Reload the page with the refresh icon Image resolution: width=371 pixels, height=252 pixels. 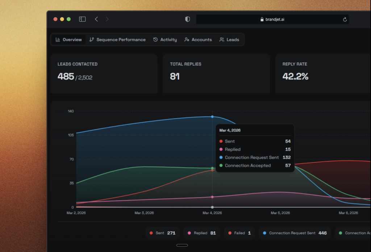[x=345, y=20]
